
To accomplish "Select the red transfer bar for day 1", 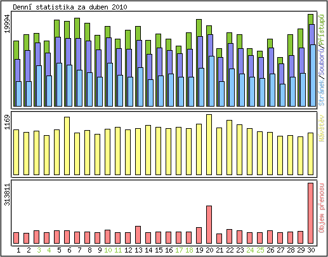I will point(16,238).
